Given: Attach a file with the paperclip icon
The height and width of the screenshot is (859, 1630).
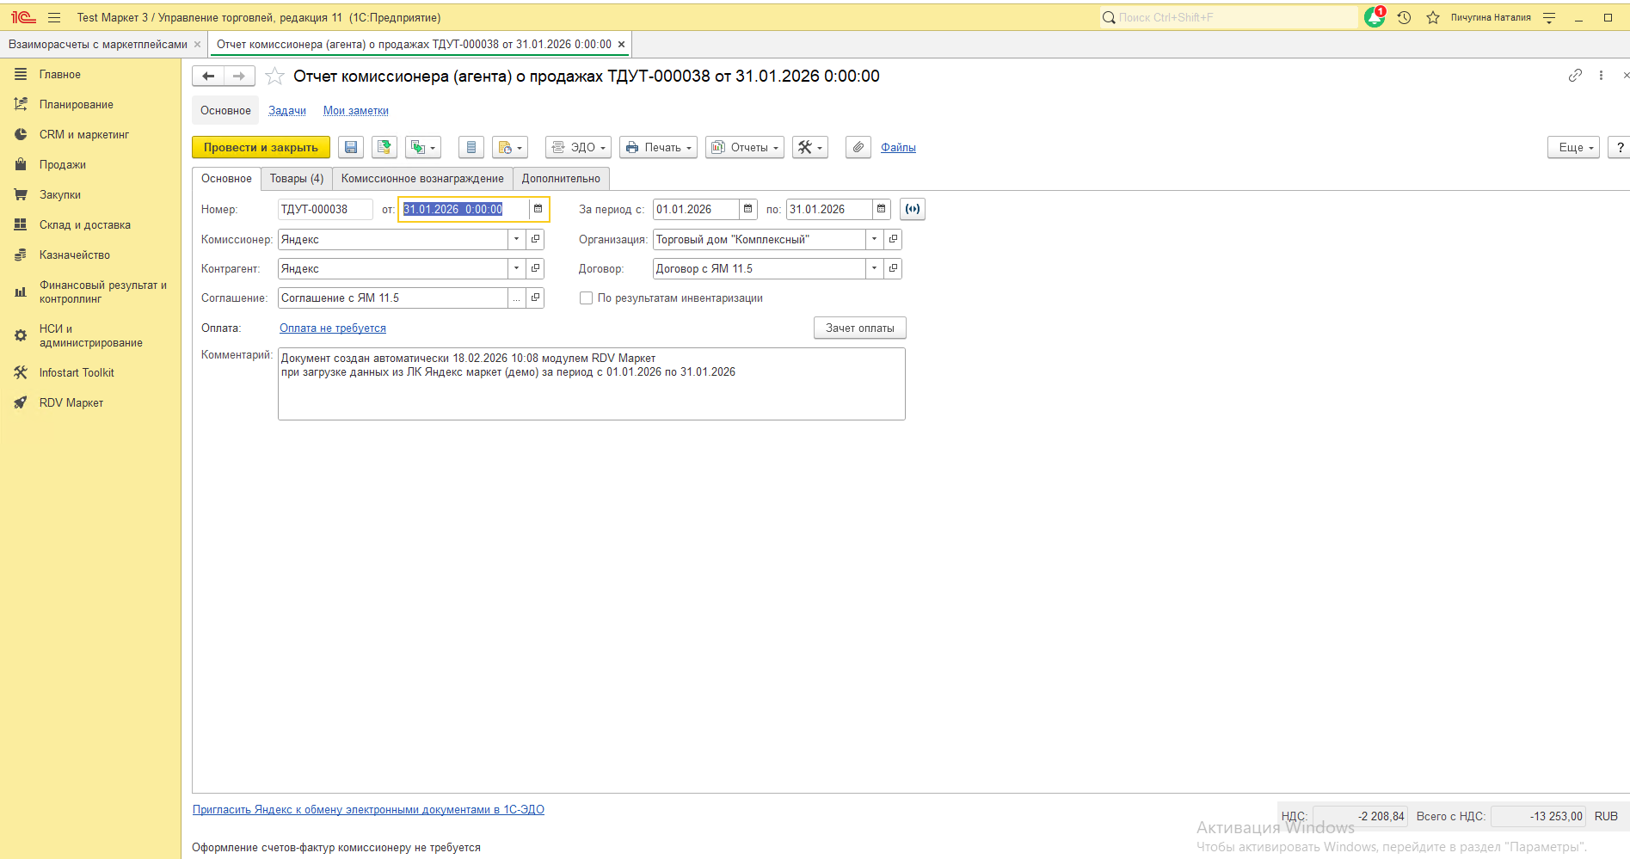Looking at the screenshot, I should point(858,147).
